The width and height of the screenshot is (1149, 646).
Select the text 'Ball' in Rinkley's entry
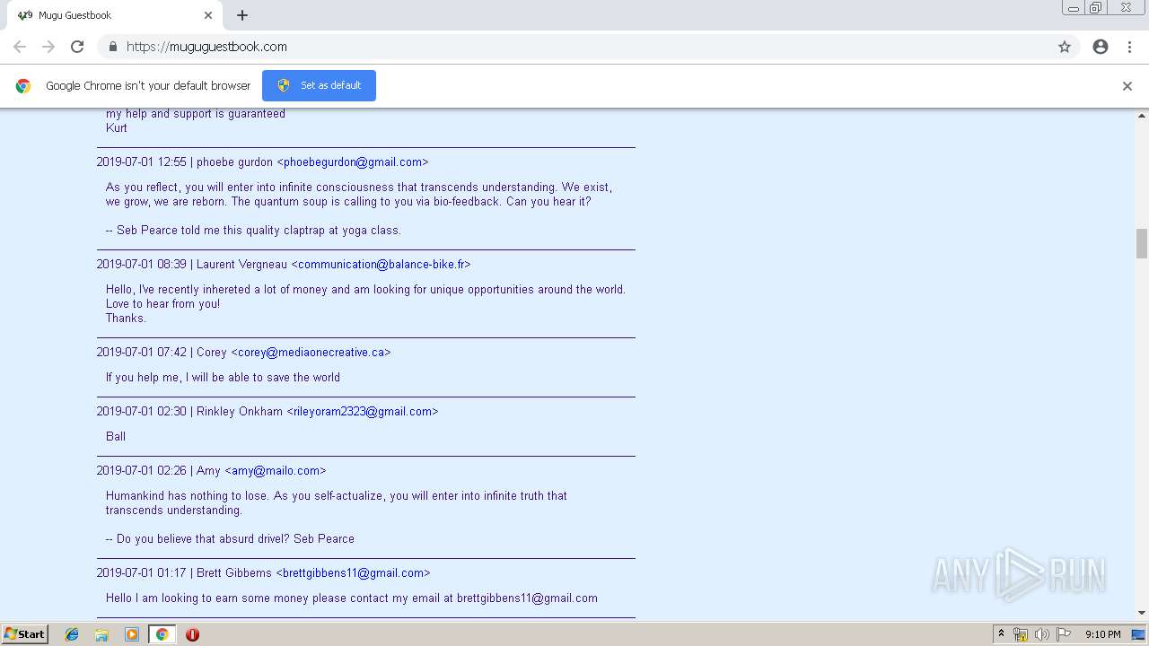116,437
